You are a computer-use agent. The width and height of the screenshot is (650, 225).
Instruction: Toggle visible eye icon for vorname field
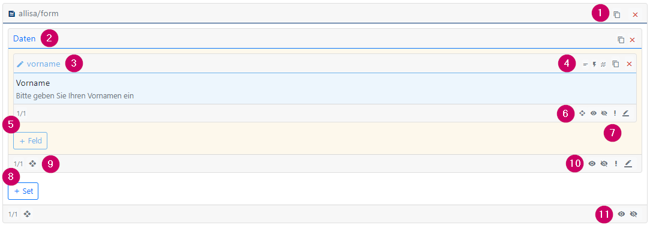pyautogui.click(x=593, y=113)
